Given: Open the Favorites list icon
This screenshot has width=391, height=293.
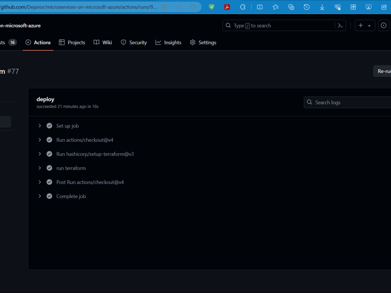Looking at the screenshot, I should click(x=276, y=7).
